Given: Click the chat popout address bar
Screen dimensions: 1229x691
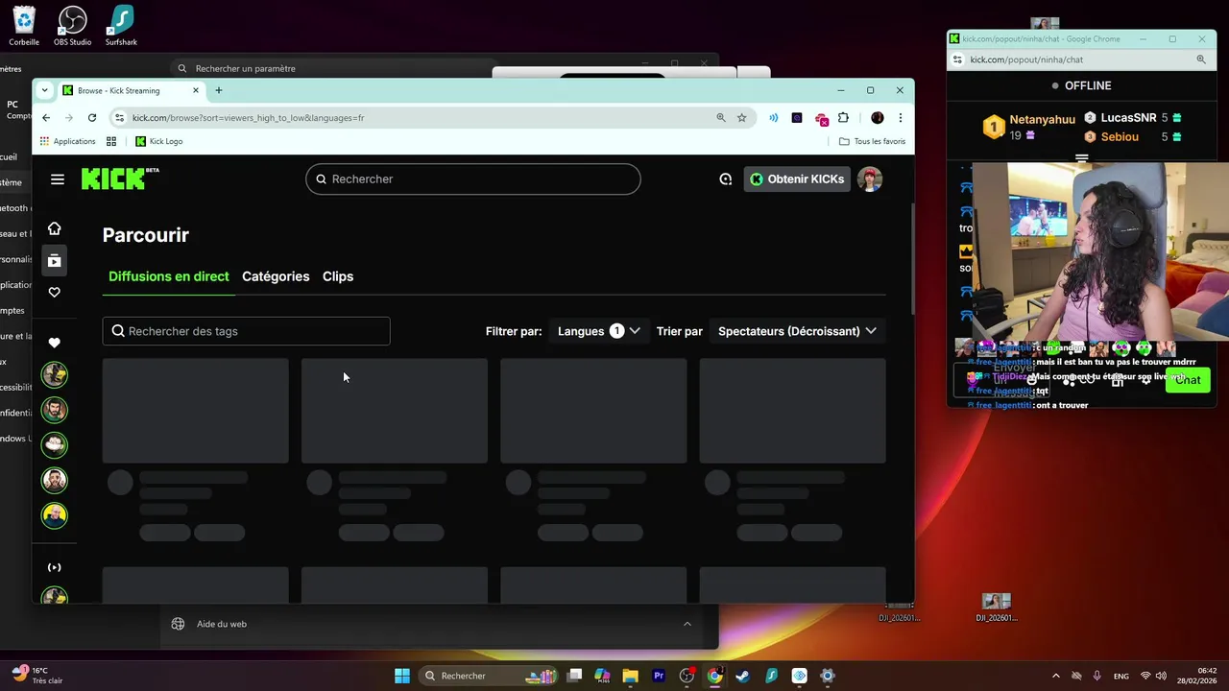Looking at the screenshot, I should click(x=1079, y=60).
